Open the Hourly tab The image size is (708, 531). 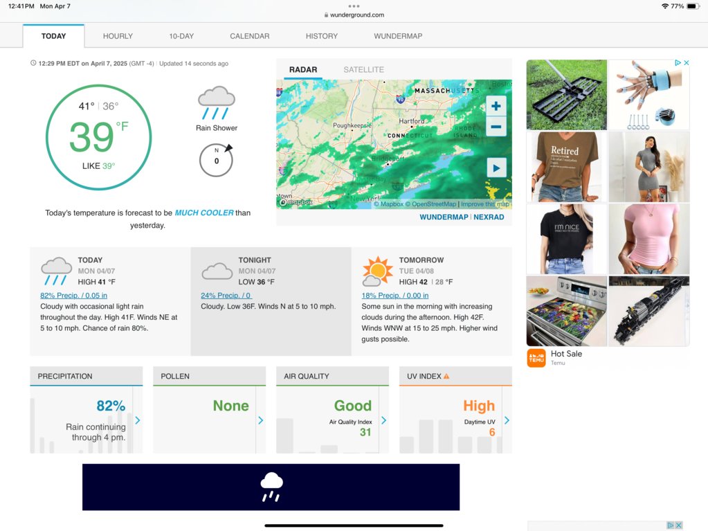118,36
